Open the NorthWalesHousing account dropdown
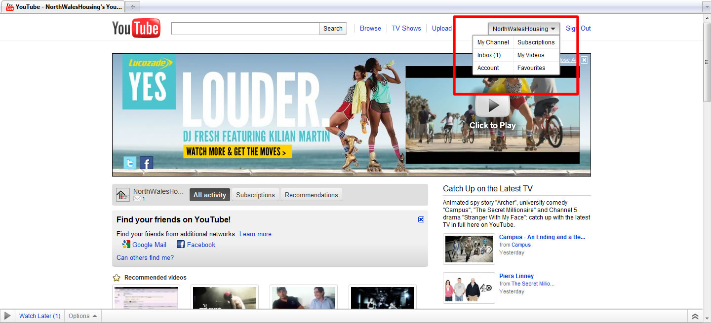 524,29
